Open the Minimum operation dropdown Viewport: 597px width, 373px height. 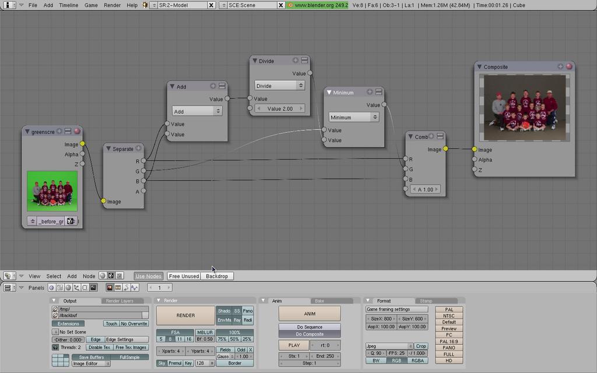[354, 117]
